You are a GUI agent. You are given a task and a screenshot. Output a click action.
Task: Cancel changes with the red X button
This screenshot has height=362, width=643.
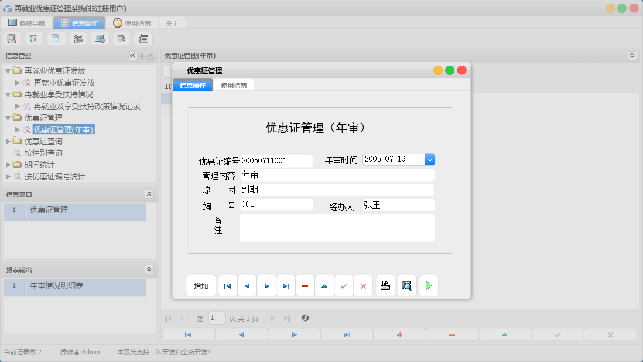[363, 285]
